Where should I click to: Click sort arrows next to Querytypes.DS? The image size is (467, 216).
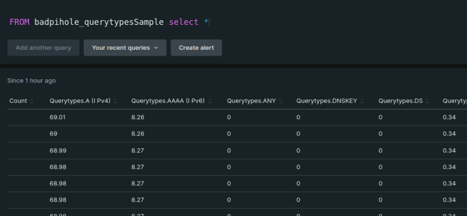(x=428, y=101)
